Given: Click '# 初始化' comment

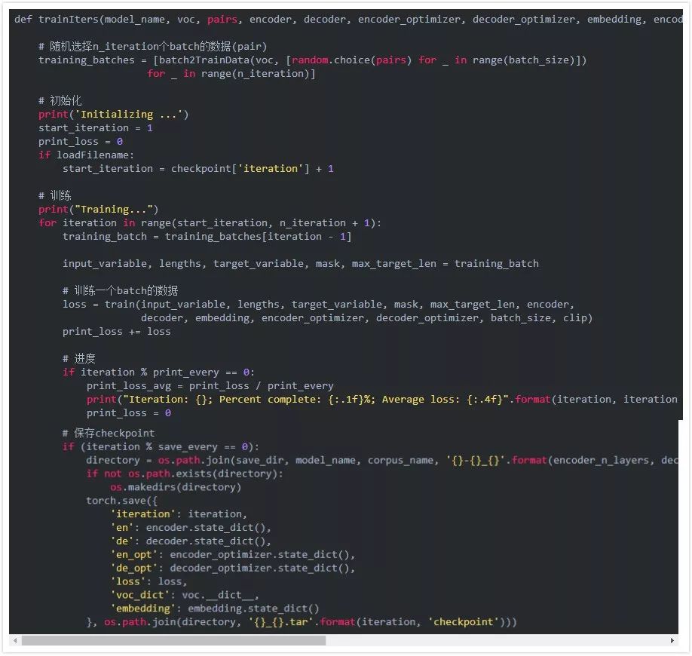Looking at the screenshot, I should tap(60, 100).
